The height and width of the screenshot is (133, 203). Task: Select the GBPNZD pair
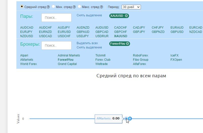point(158,32)
